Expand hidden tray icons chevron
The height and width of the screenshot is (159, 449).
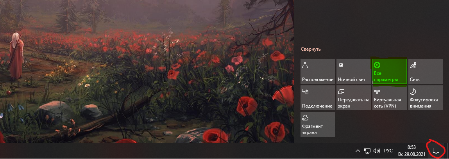coord(358,151)
